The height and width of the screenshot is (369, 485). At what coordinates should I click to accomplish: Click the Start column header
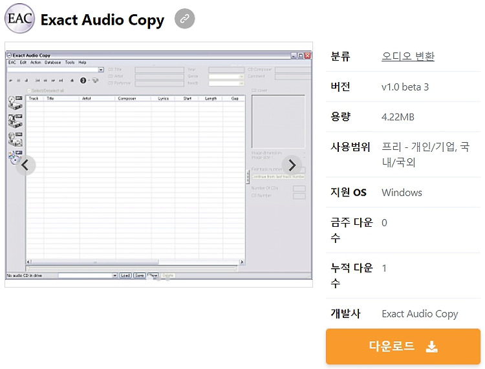[x=187, y=98]
